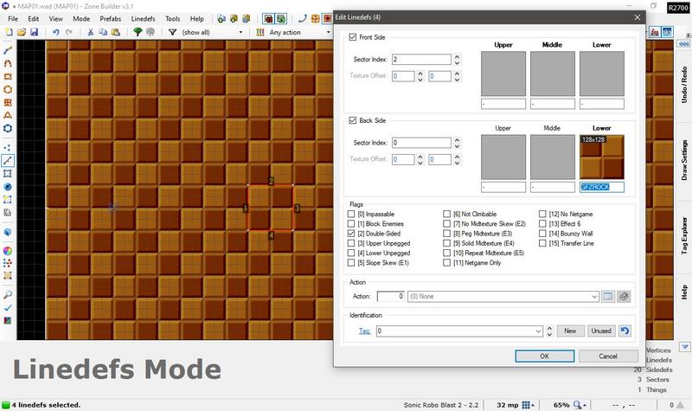This screenshot has height=411, width=692.
Task: Click the browse action button beside Action dropdown
Action: (x=608, y=297)
